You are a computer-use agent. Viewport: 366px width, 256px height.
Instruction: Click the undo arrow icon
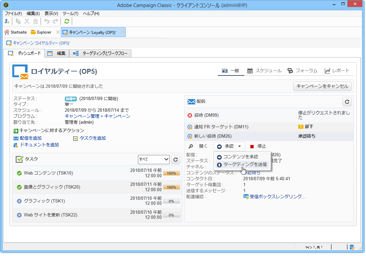(x=47, y=22)
